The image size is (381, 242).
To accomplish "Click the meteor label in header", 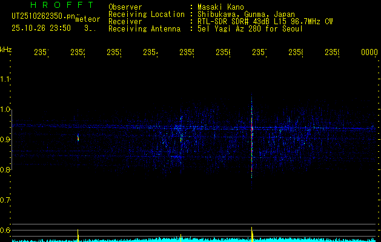I will click(87, 19).
